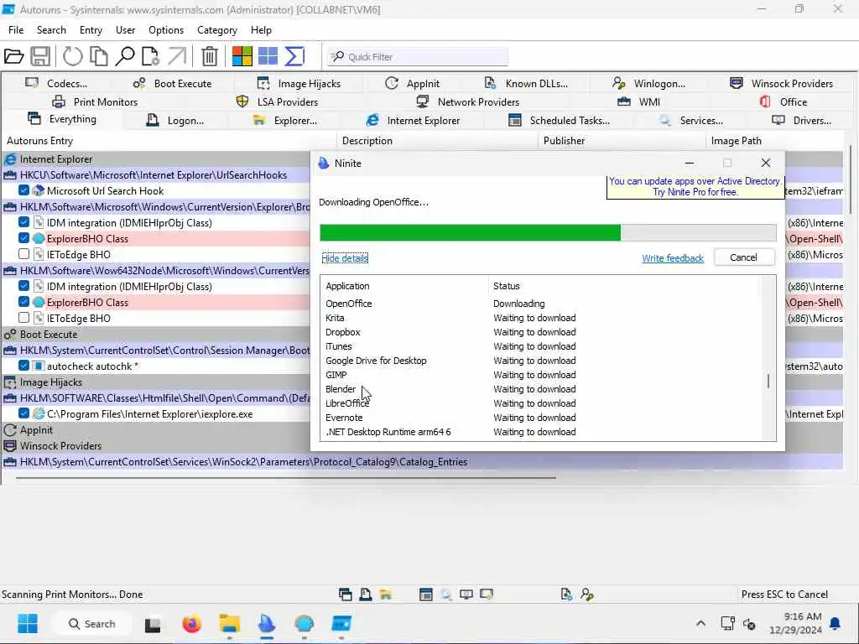Image resolution: width=859 pixels, height=644 pixels.
Task: Click the Open file toolbar icon
Action: coord(13,56)
